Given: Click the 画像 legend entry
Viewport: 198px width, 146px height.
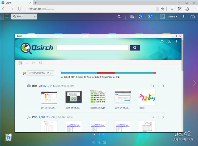Looking at the screenshot, I should click(x=64, y=77).
